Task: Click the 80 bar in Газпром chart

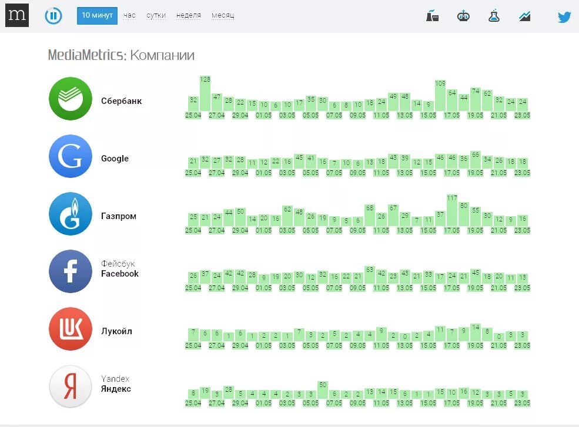Action: pyautogui.click(x=464, y=214)
